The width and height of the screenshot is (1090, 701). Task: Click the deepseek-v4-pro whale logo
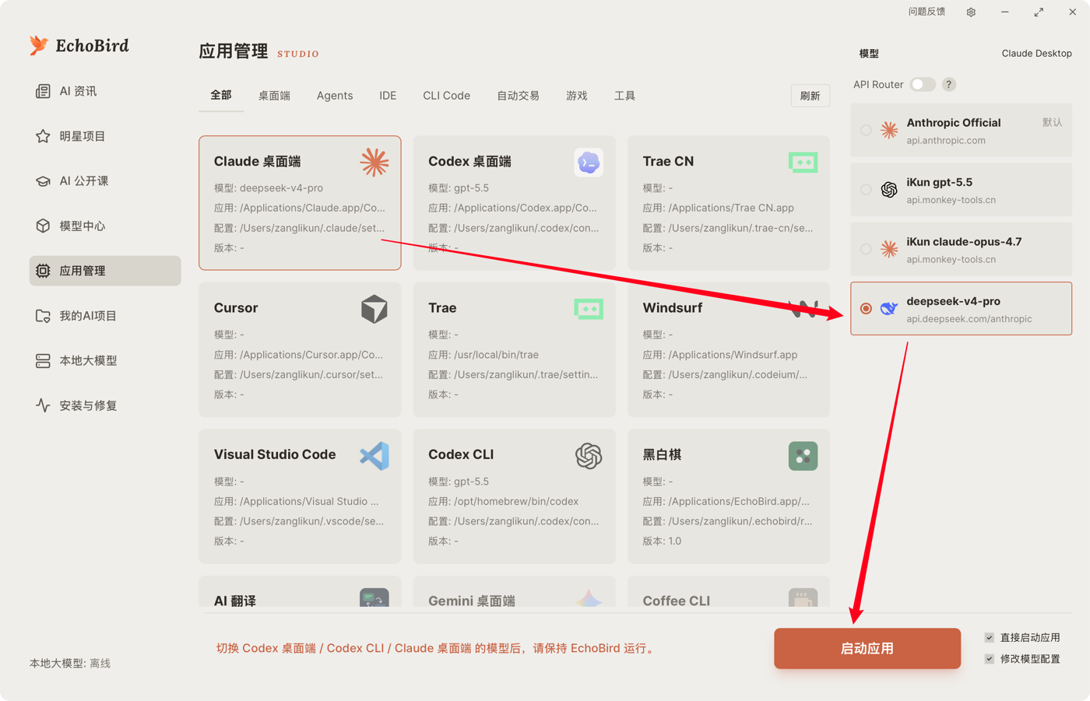tap(889, 309)
